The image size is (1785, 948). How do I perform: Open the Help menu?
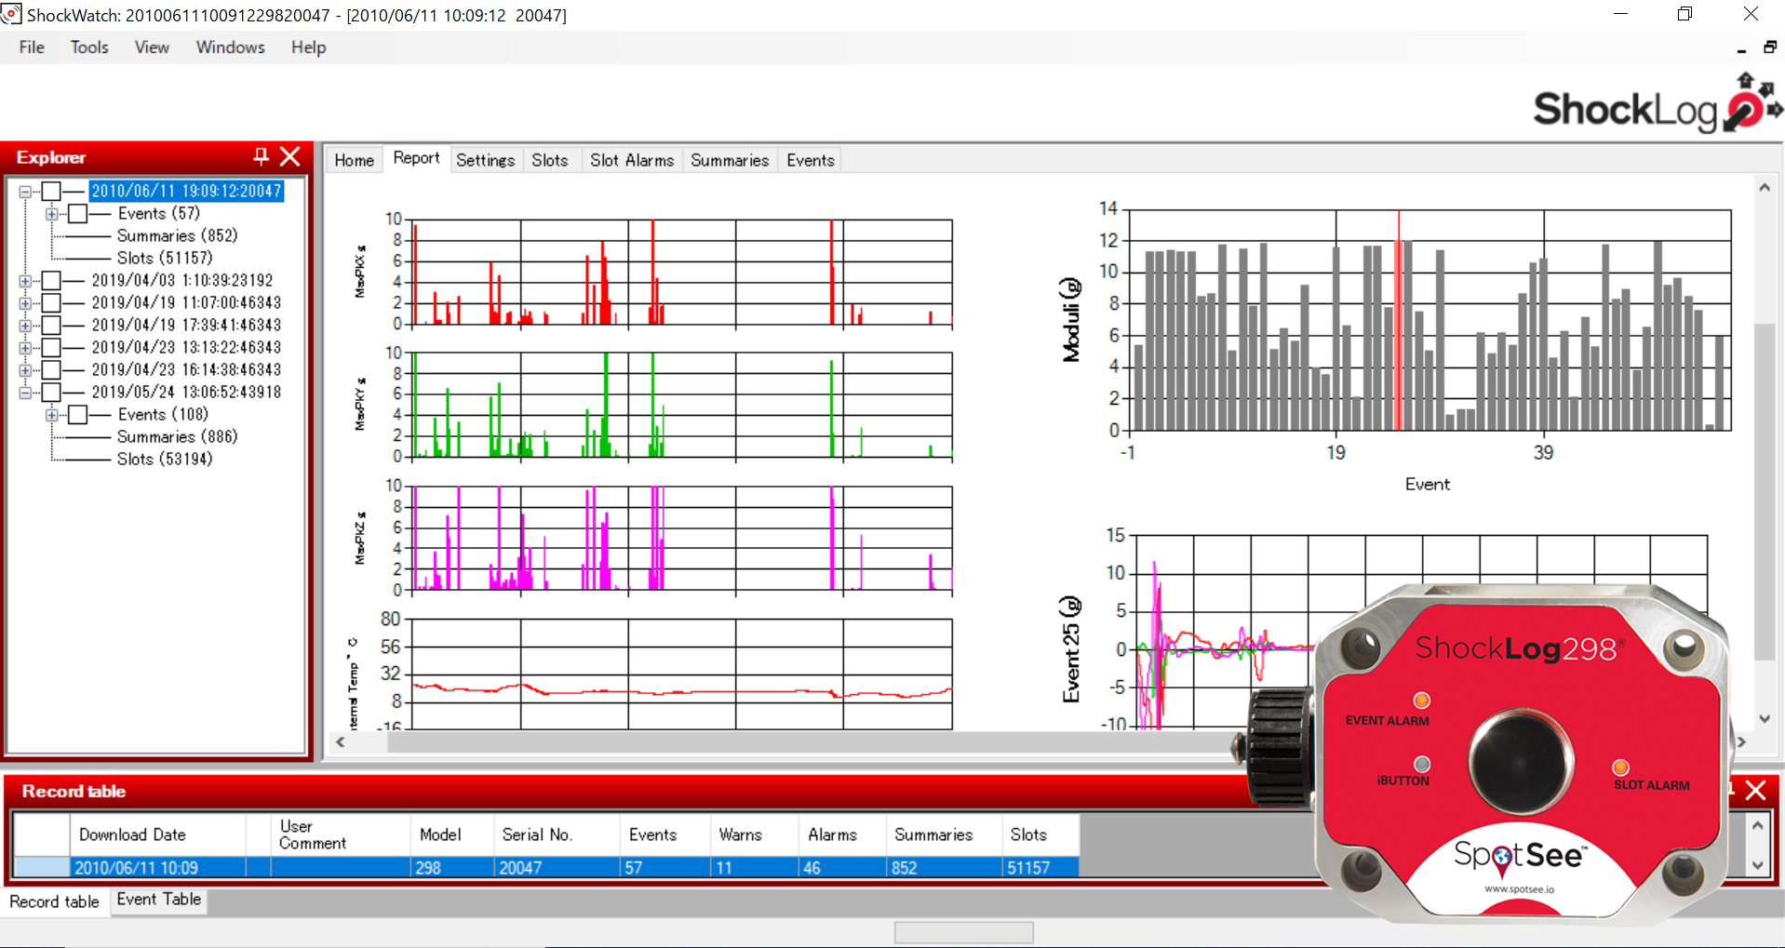coord(308,47)
